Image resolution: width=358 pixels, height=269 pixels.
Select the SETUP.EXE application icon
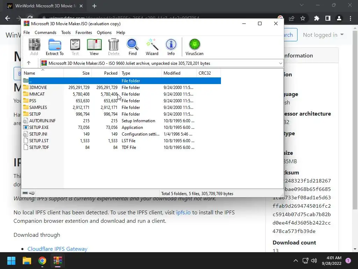pyautogui.click(x=26, y=127)
